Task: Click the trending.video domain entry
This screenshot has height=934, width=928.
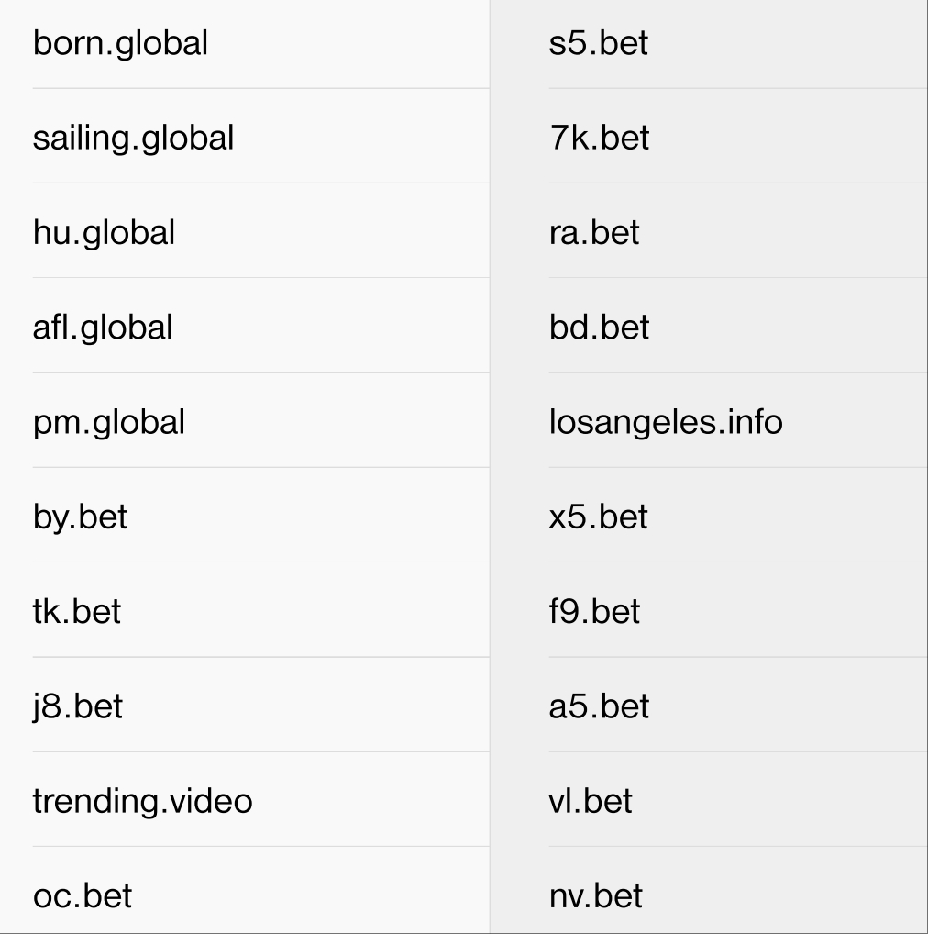Action: click(x=142, y=801)
